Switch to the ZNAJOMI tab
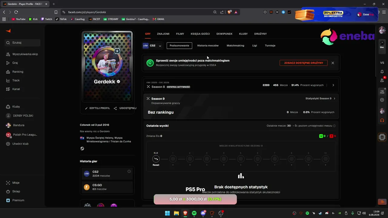 click(163, 34)
